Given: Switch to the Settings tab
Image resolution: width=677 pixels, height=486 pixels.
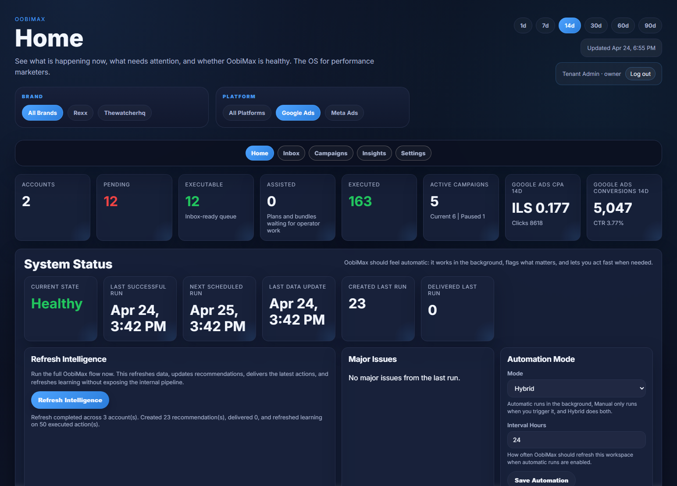Looking at the screenshot, I should coord(413,153).
